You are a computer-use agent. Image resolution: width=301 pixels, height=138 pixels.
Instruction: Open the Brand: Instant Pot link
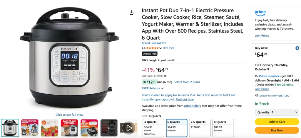(154, 43)
